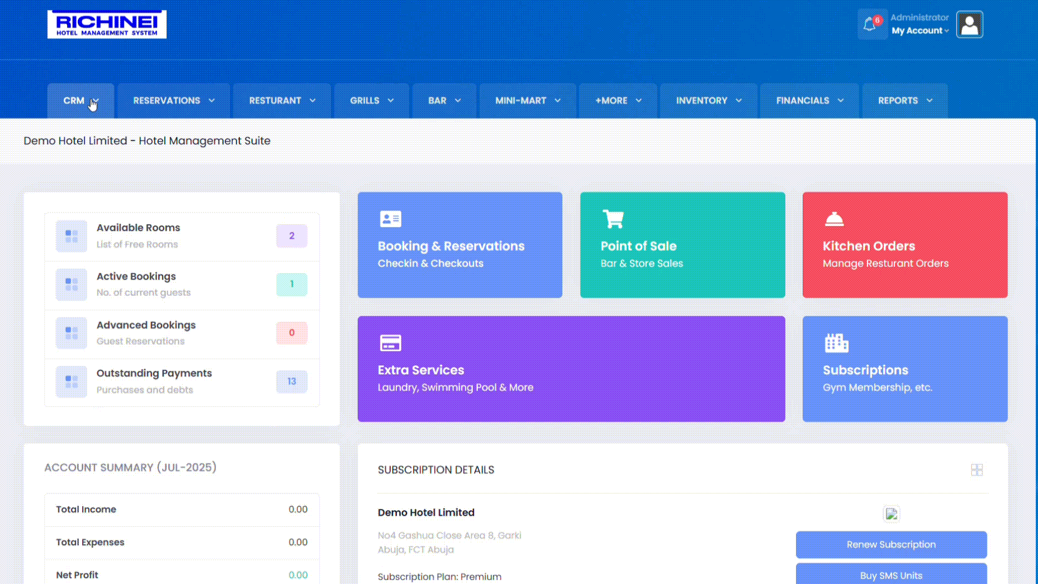Click the Extra Services card icon
Image resolution: width=1038 pixels, height=584 pixels.
[390, 343]
